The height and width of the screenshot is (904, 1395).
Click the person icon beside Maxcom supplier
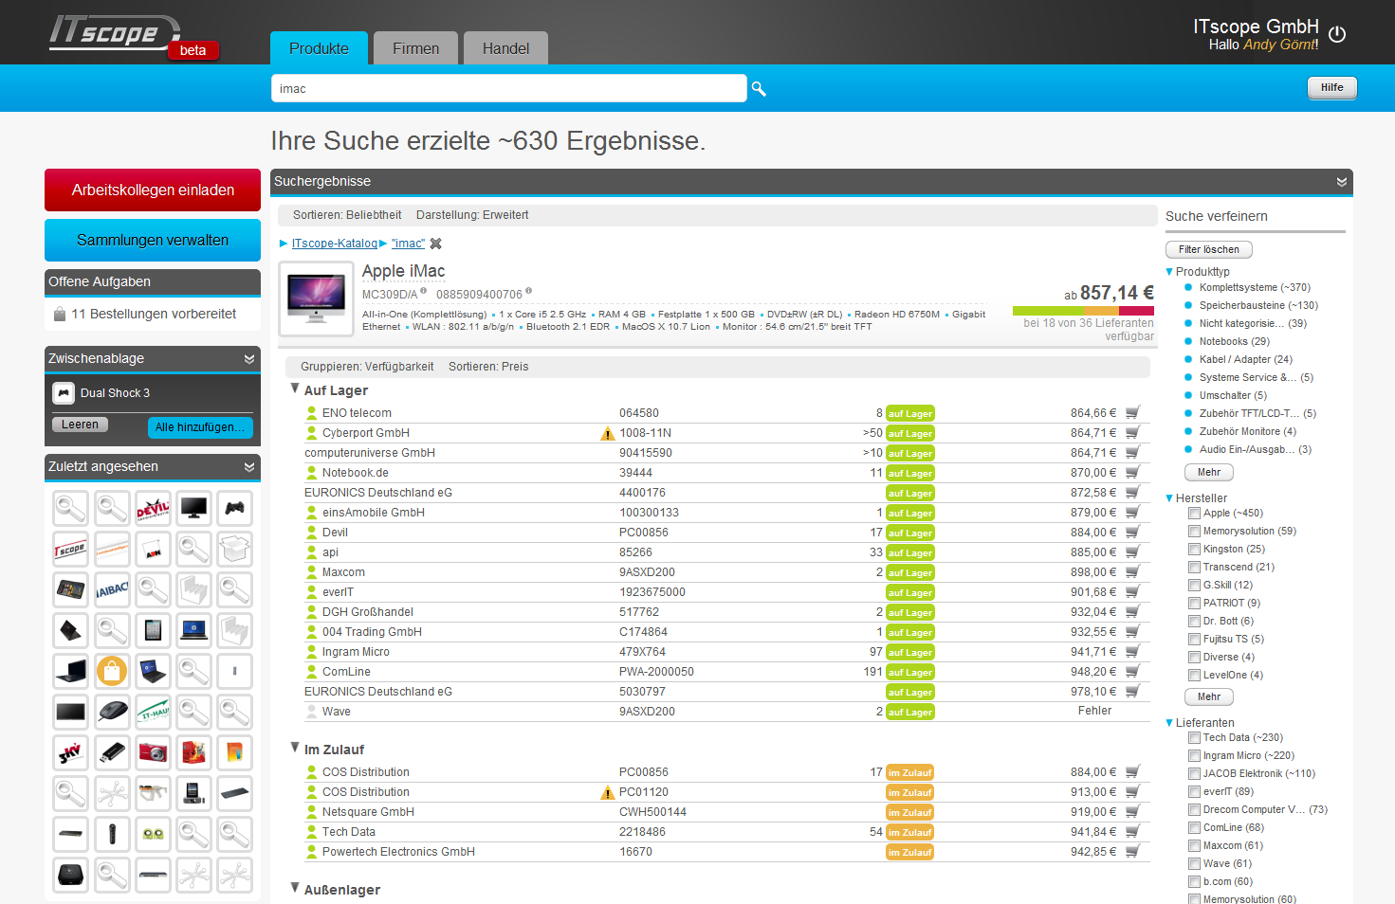tap(311, 572)
